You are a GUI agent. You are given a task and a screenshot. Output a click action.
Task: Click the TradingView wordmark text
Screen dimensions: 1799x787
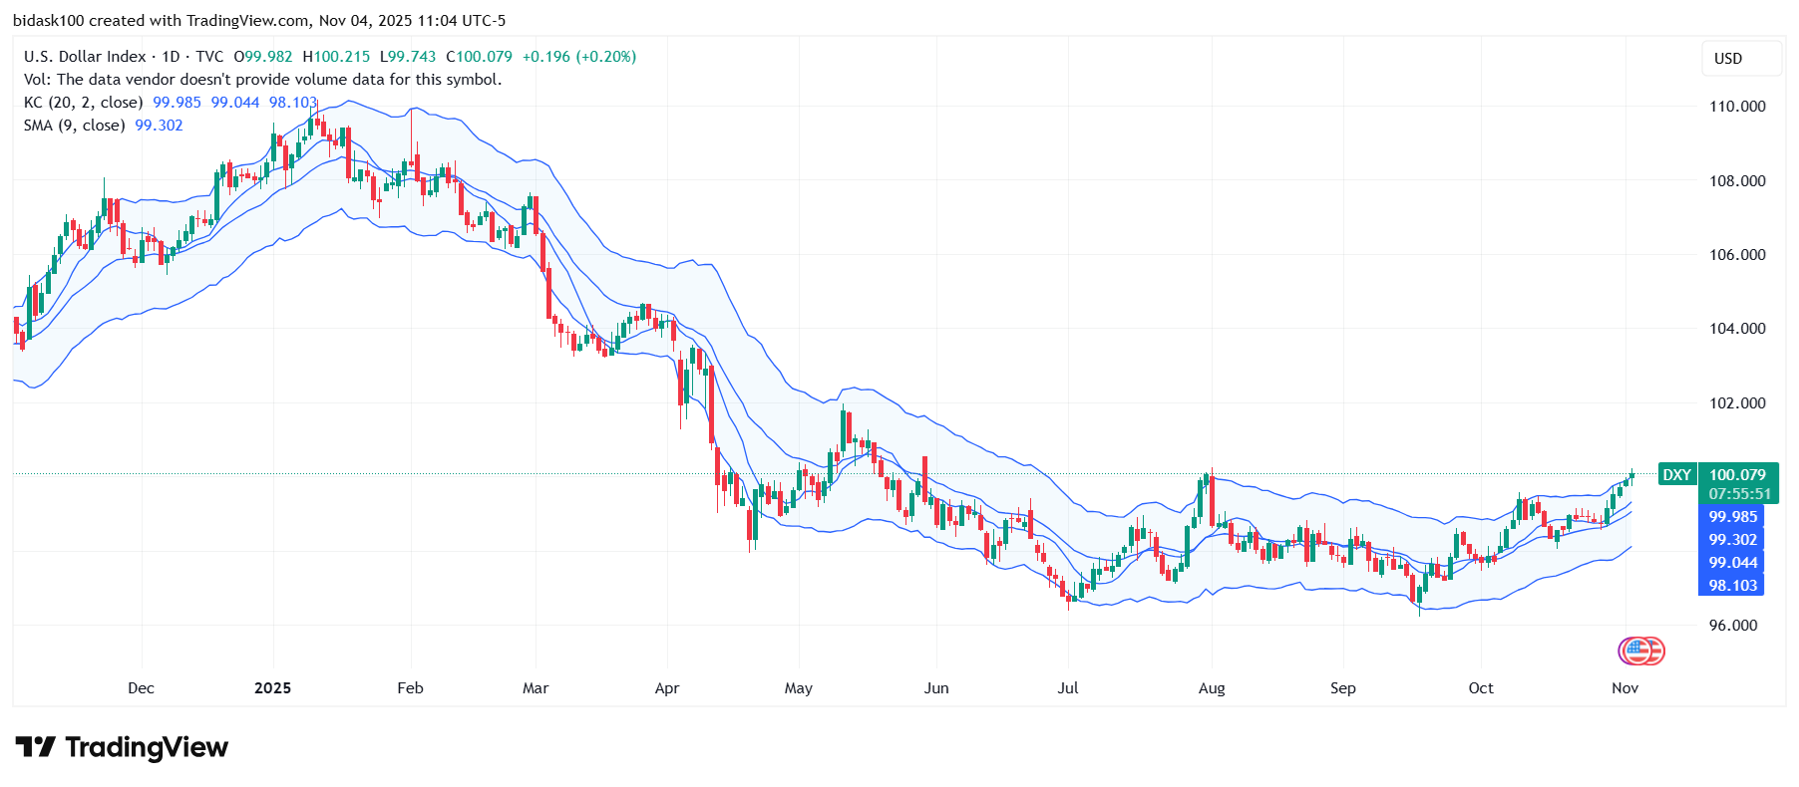[147, 747]
